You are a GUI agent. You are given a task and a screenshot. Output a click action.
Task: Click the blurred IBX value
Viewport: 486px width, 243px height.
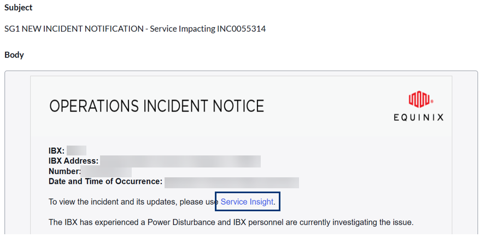[x=76, y=151]
